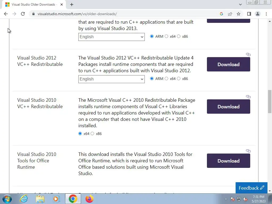
Task: Select x86 for Visual Studio 2012 Redistributable
Action: click(x=179, y=78)
